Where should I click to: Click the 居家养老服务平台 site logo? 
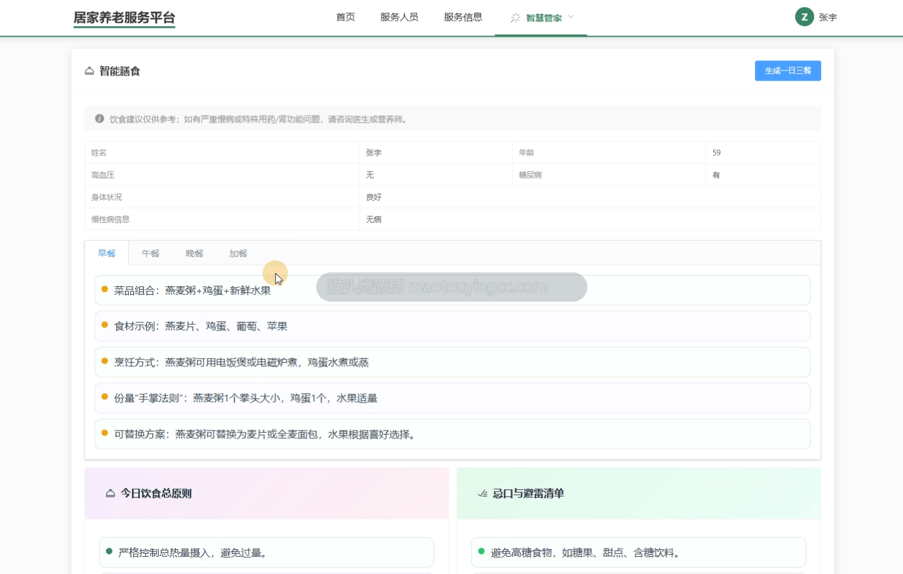124,18
